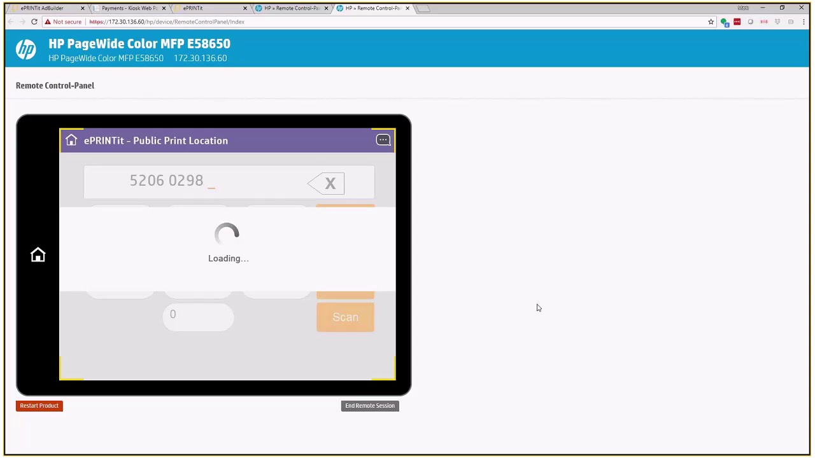Go forward in browser history
This screenshot has height=458, width=815.
pyautogui.click(x=22, y=22)
